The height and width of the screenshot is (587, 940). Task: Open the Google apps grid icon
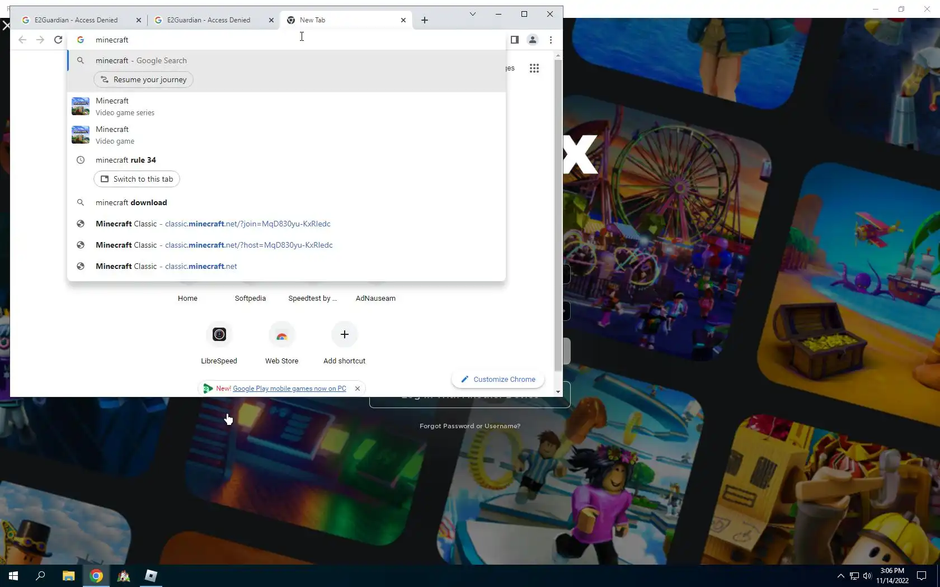pyautogui.click(x=534, y=68)
